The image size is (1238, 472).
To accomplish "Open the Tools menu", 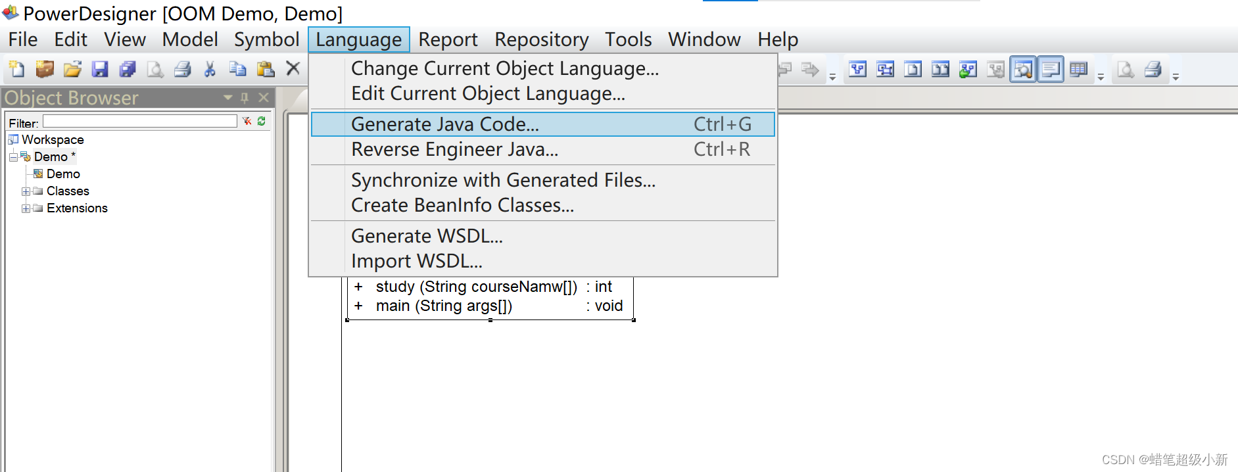I will (629, 39).
